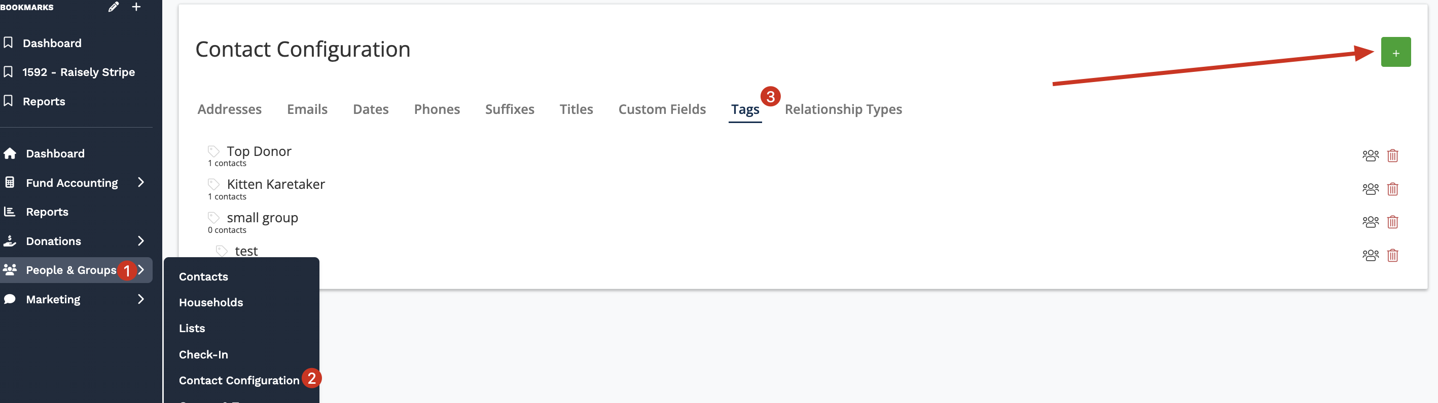Click the green plus button to add tag
Viewport: 1438px width, 403px height.
(1395, 52)
